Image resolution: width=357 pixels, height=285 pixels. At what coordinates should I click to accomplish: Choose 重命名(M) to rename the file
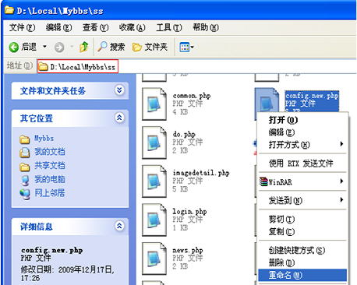(302, 275)
